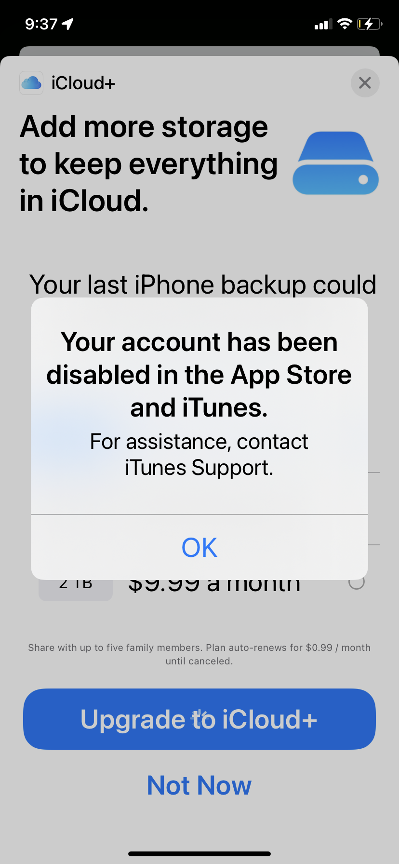The height and width of the screenshot is (864, 399).
Task: Tap the Wi-Fi status icon
Action: click(x=345, y=24)
